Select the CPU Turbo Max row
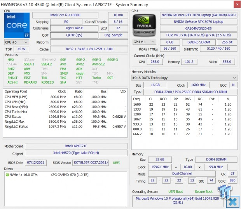The image size is (241, 209). click(65, 112)
